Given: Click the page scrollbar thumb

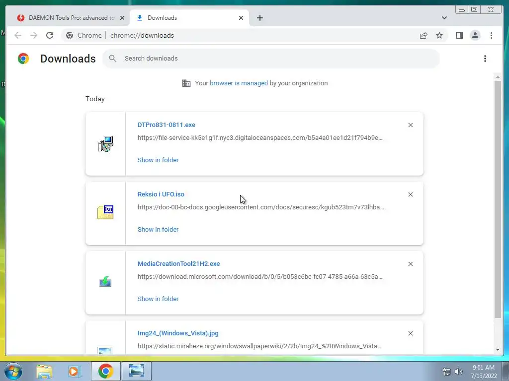Looking at the screenshot, I should [498, 199].
